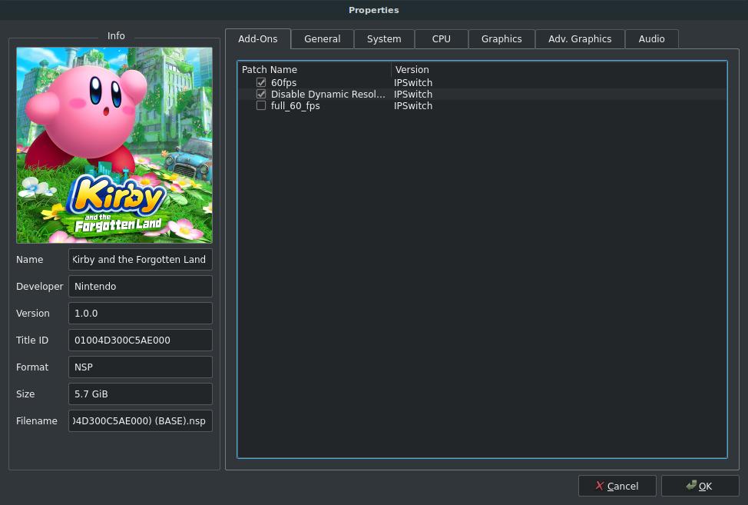Click the Version column header
The height and width of the screenshot is (505, 748).
pyautogui.click(x=559, y=70)
